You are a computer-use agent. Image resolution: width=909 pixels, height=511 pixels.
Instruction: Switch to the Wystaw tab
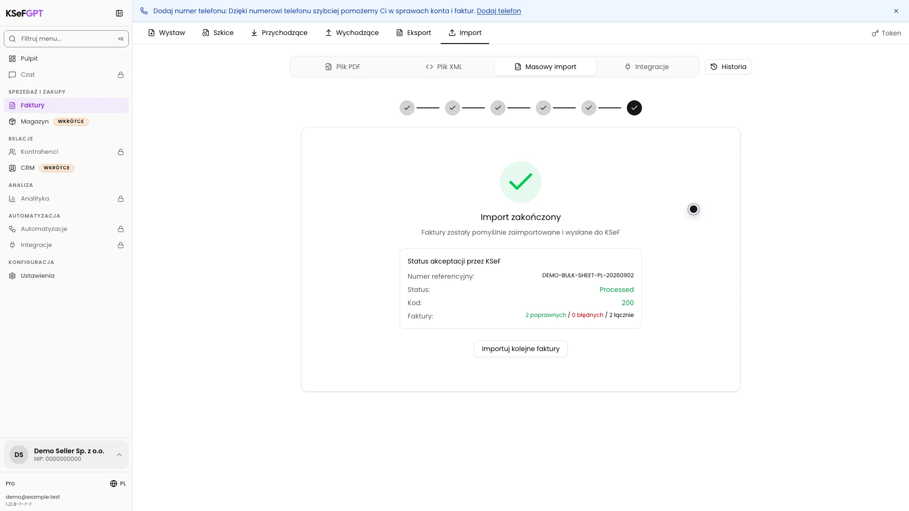point(166,33)
